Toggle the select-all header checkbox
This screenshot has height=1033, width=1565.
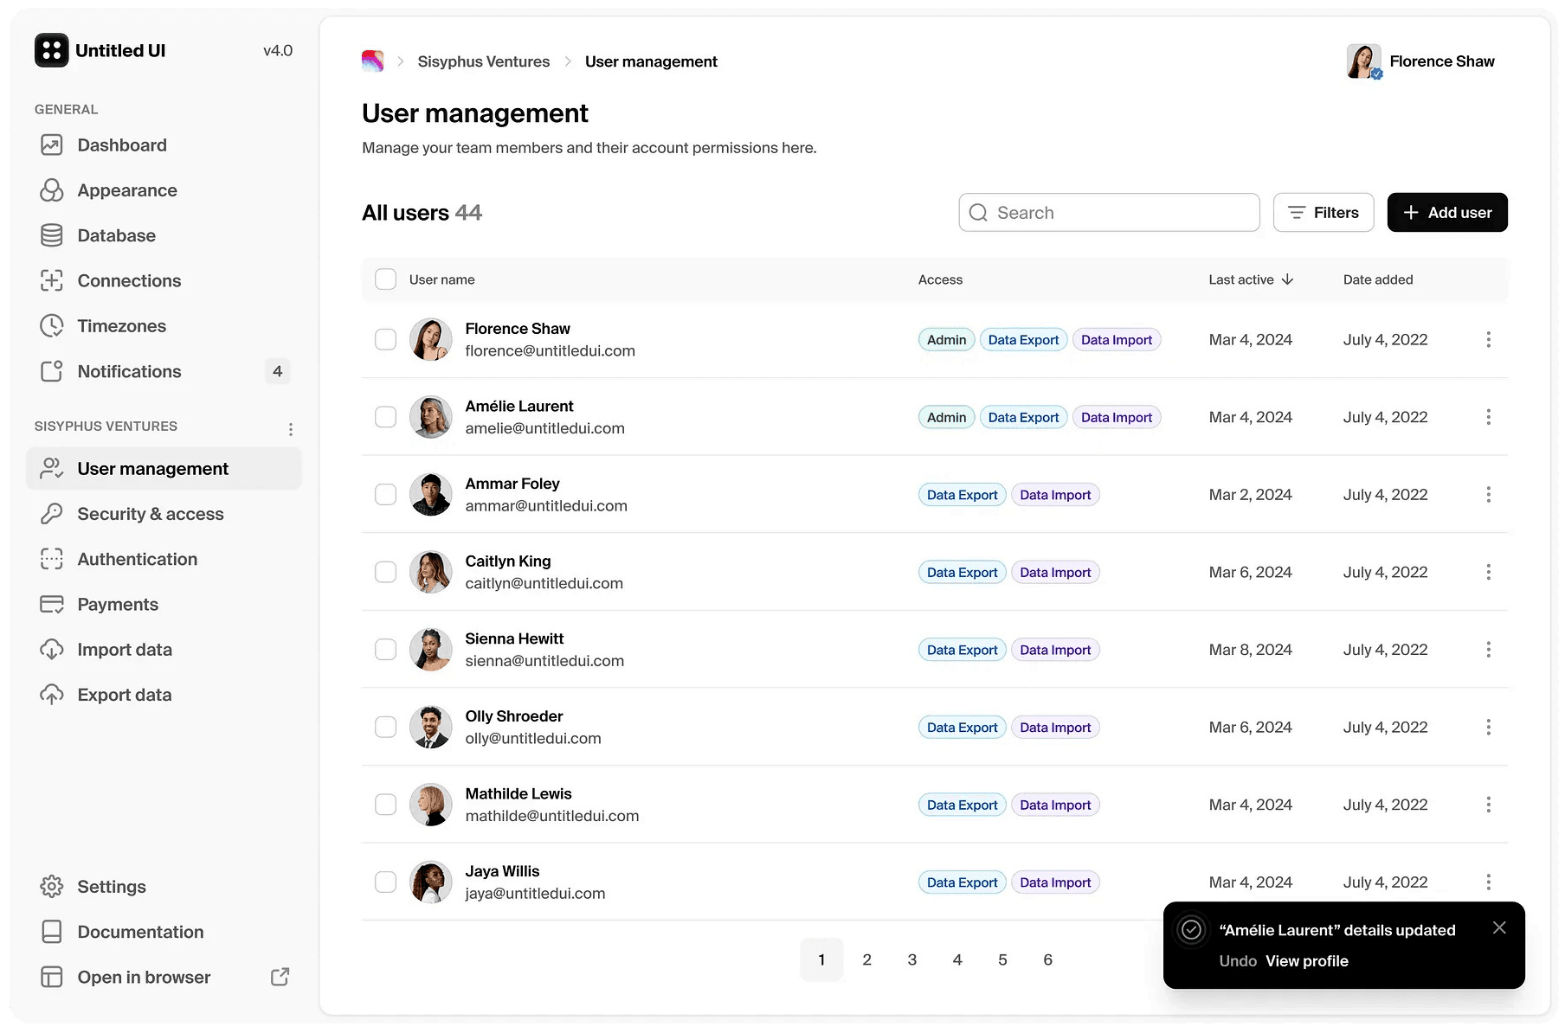pos(386,279)
